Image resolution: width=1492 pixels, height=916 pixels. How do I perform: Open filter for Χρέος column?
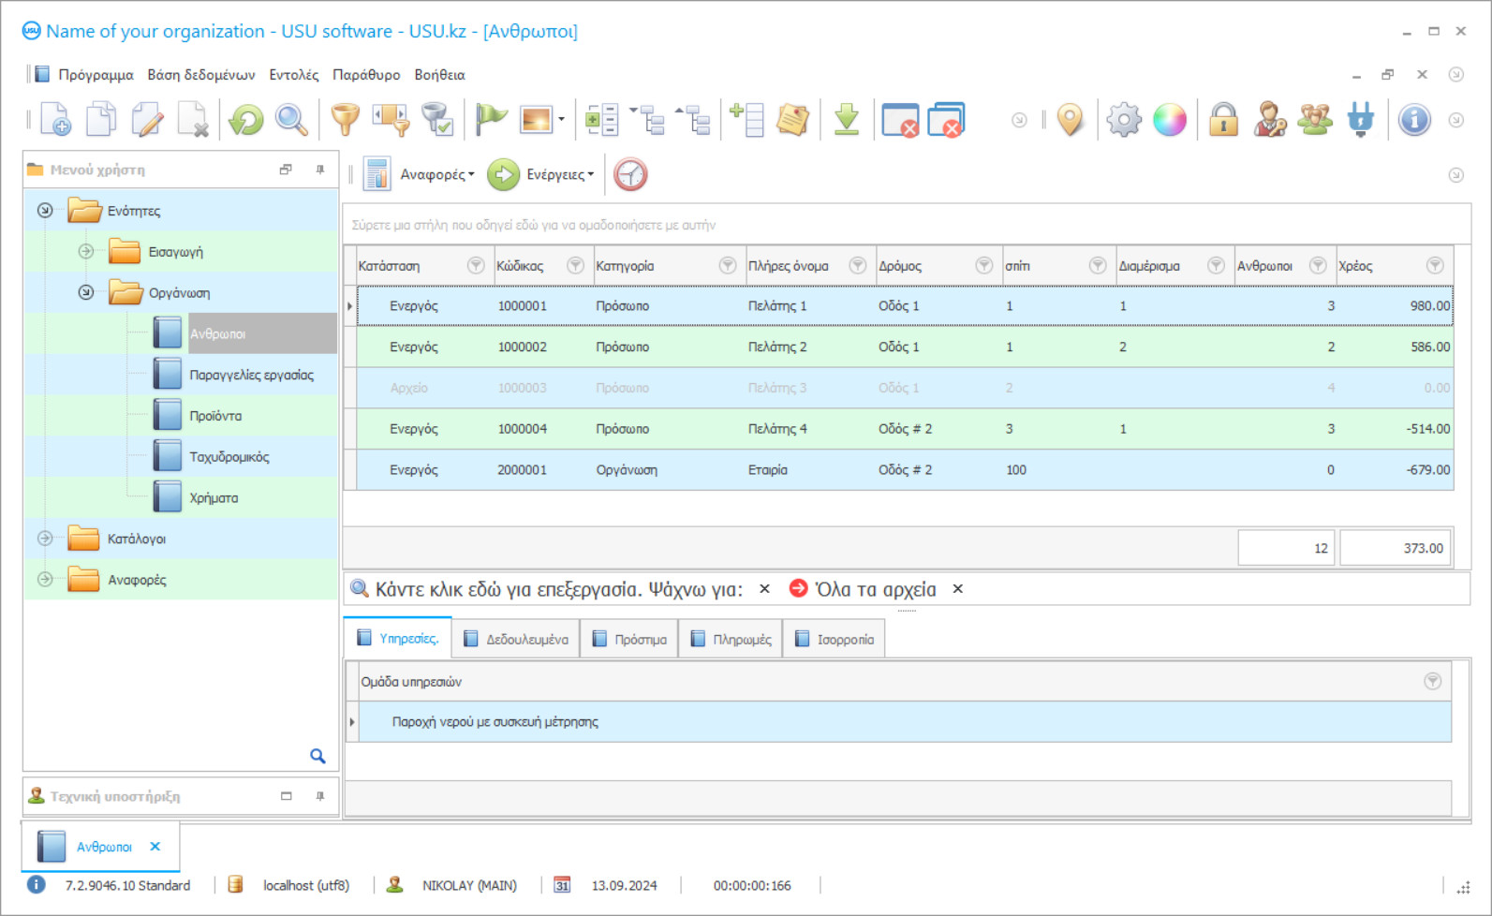point(1434,266)
